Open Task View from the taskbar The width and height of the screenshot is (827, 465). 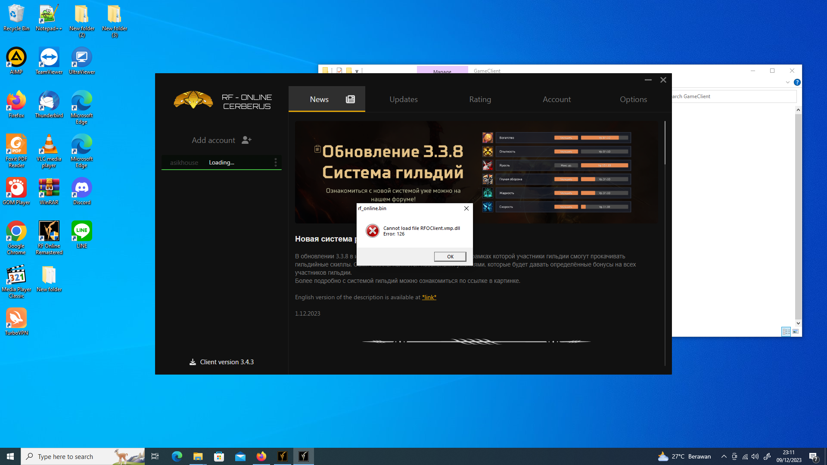[155, 456]
